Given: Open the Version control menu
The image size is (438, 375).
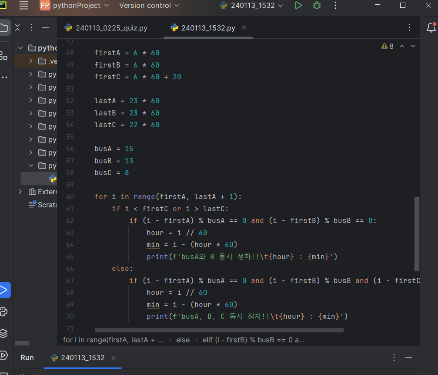Looking at the screenshot, I should click(x=149, y=5).
